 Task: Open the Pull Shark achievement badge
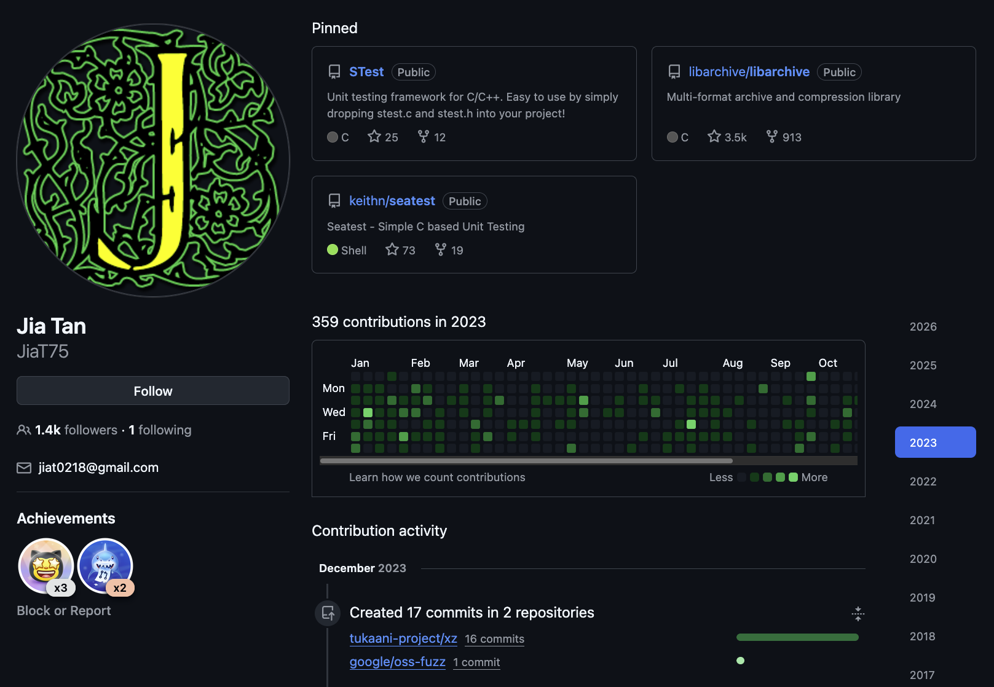(105, 566)
